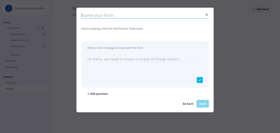Click the Add form button
This screenshot has height=133, width=280.
(x=261, y=9)
